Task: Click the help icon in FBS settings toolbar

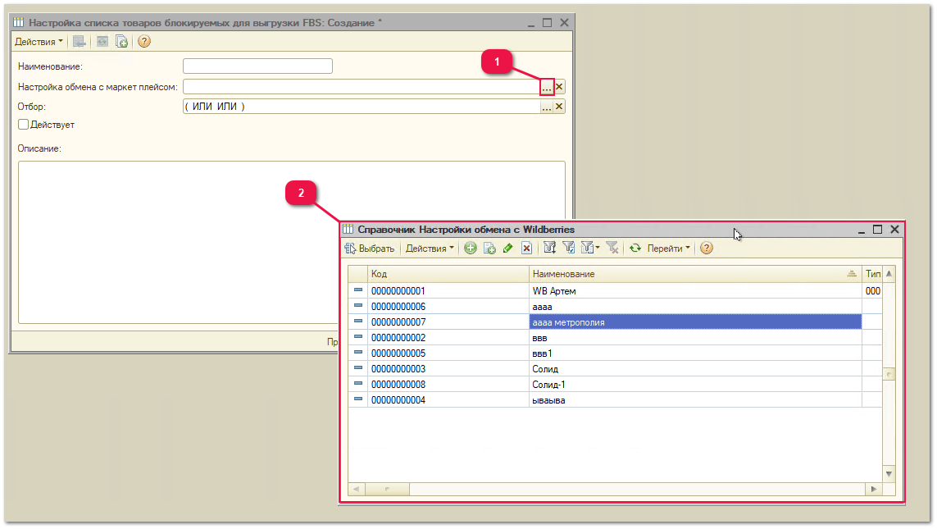Action: pos(144,41)
